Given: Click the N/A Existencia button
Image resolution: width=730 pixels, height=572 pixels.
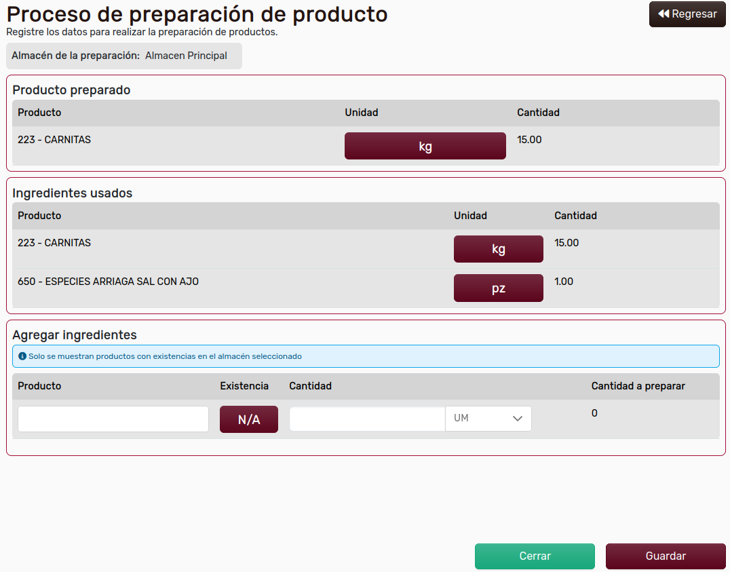Looking at the screenshot, I should click(248, 419).
